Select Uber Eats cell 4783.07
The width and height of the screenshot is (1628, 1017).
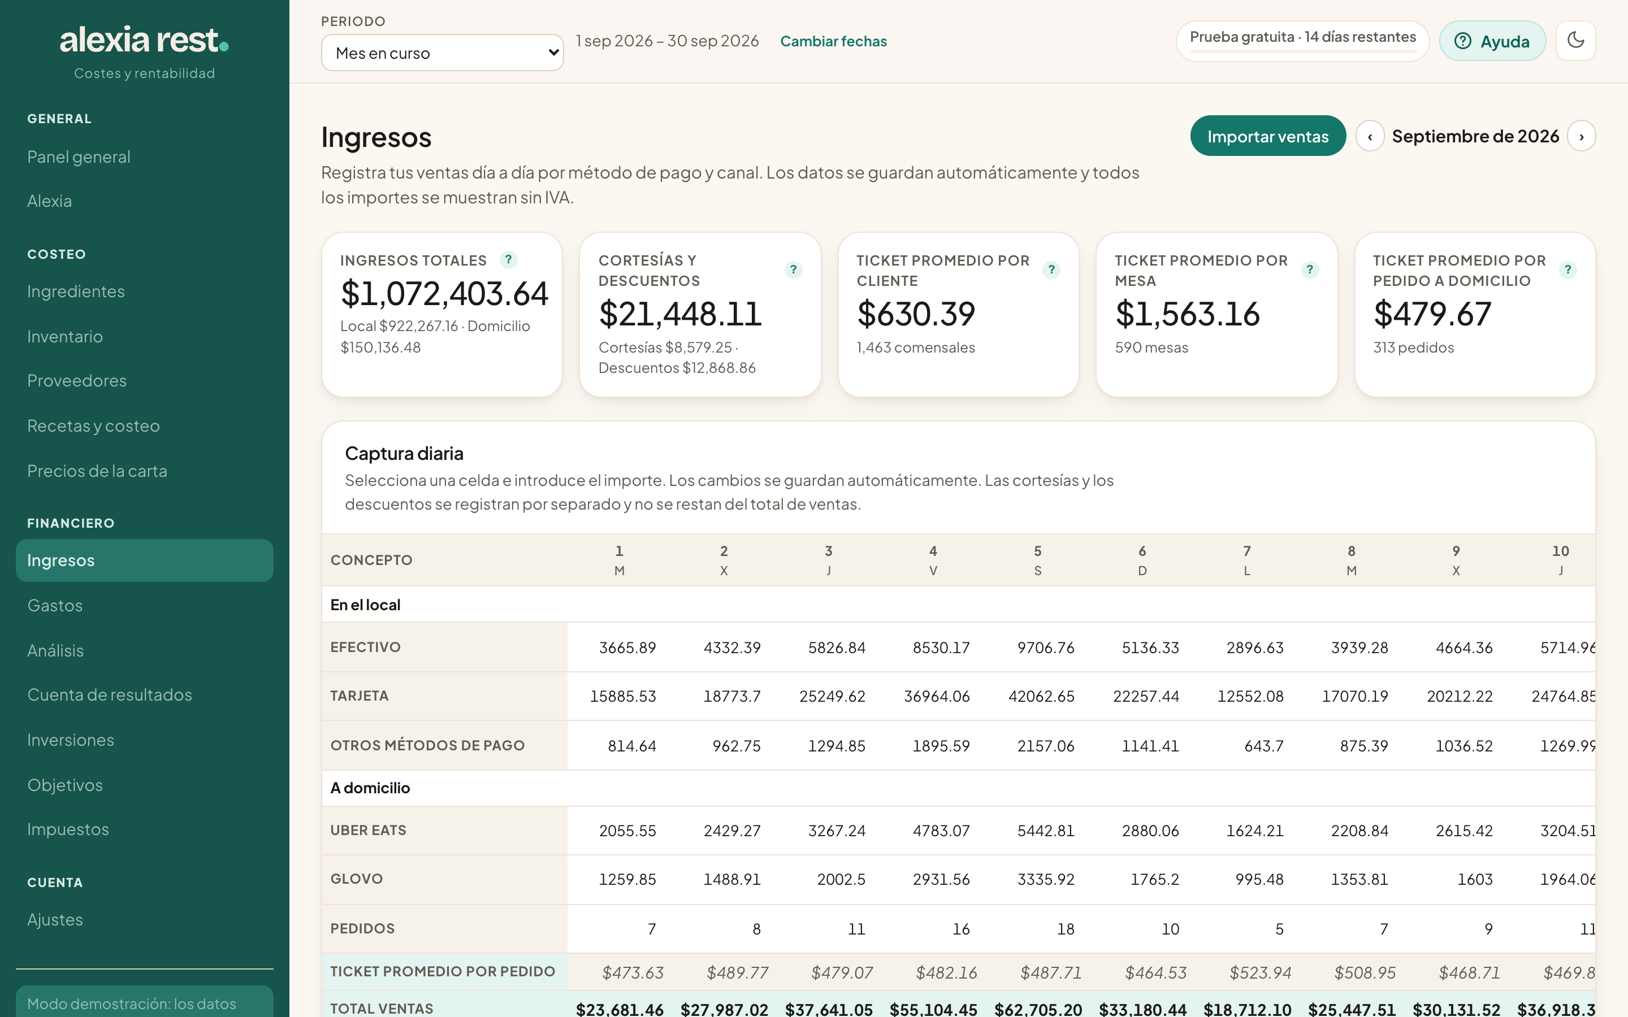[x=933, y=831]
